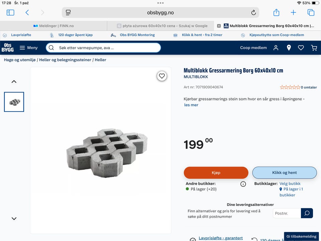This screenshot has width=321, height=241.
Task: Open the Meny hamburger menu
Action: [x=28, y=48]
